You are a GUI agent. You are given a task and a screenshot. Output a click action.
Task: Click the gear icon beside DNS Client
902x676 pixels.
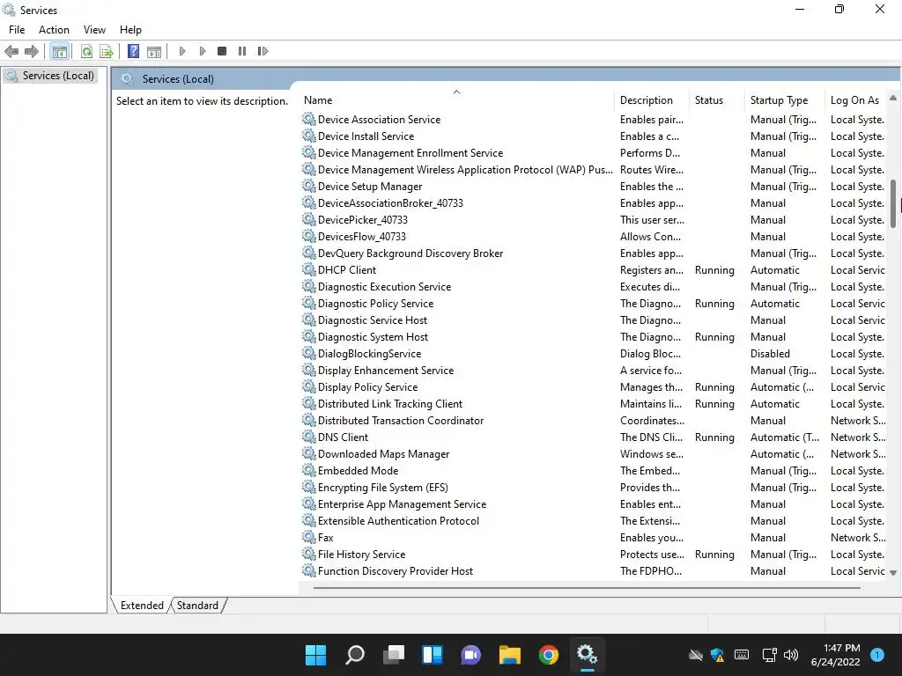point(309,437)
